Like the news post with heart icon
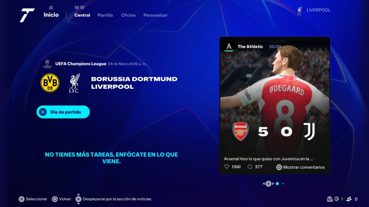 [x=227, y=167]
